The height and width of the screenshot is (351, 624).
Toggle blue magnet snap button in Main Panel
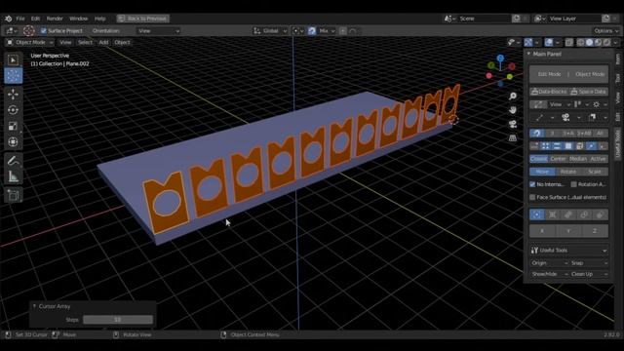point(537,133)
